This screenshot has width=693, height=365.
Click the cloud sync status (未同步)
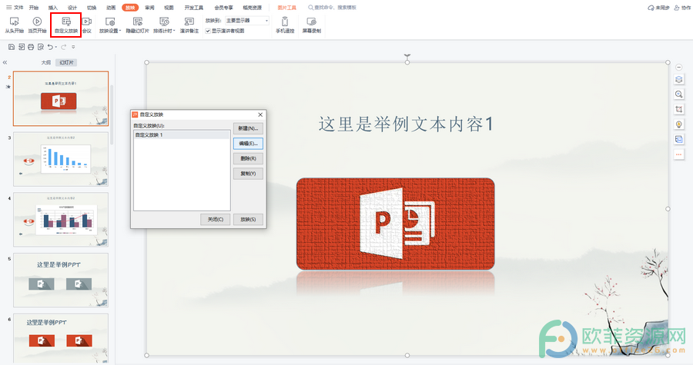pyautogui.click(x=658, y=8)
